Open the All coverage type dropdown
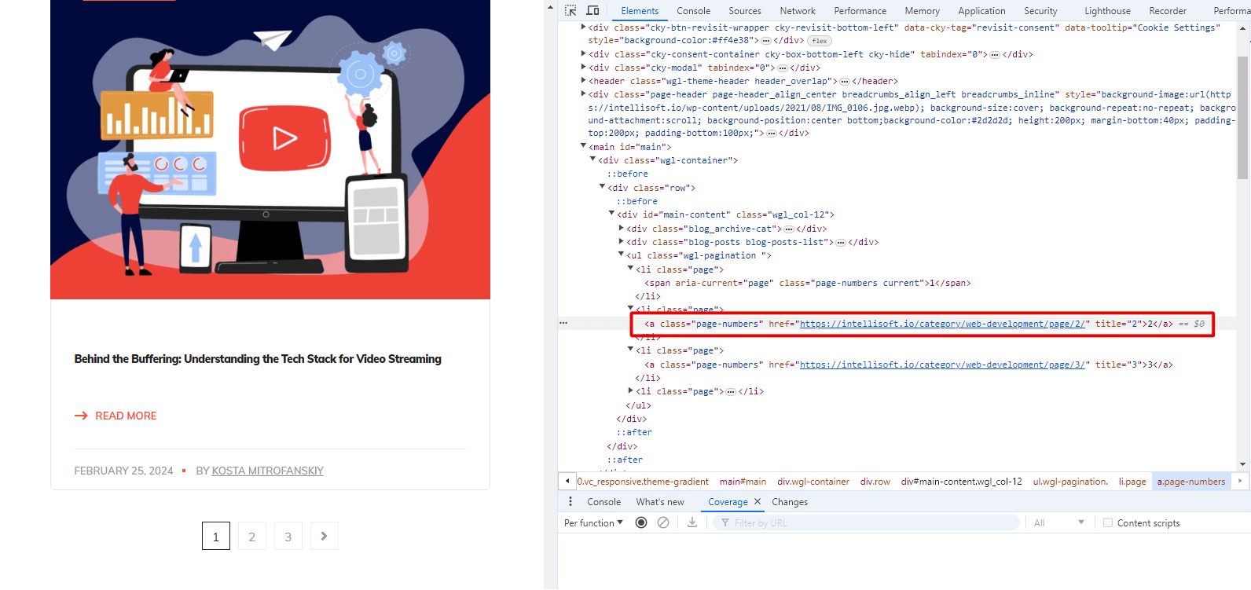 click(1059, 522)
